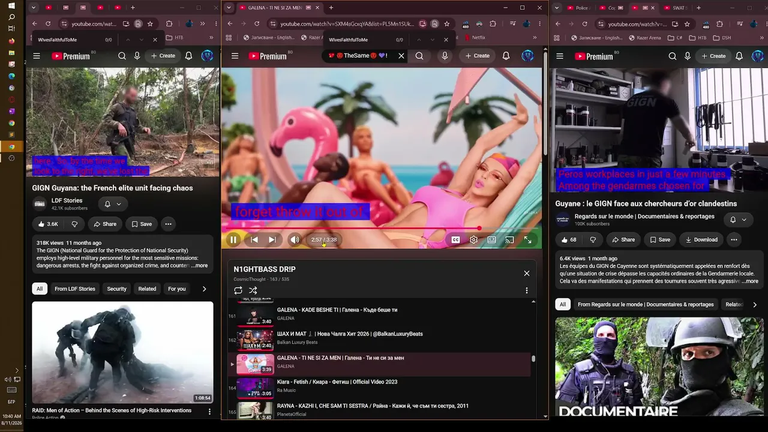Dislike the Guyane GIGN video

click(x=593, y=239)
